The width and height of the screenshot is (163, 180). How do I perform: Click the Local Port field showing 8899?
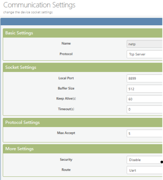click(145, 78)
